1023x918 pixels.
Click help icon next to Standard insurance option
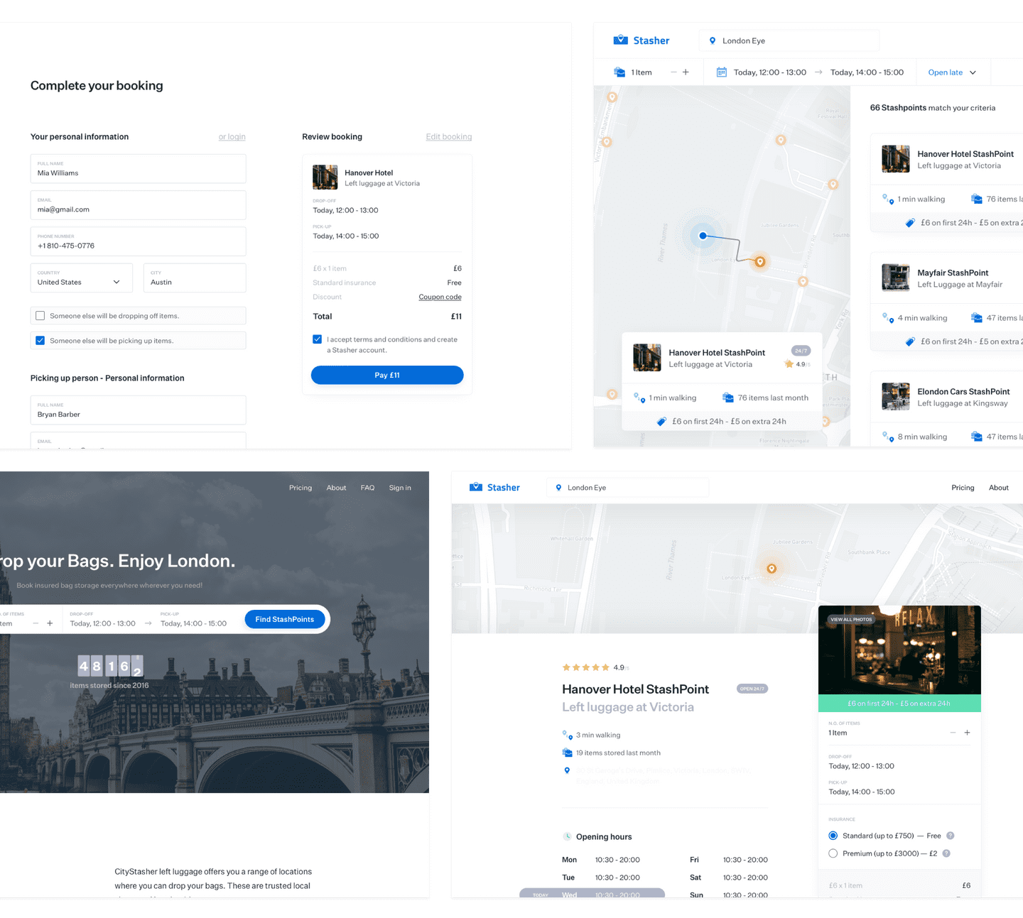click(x=951, y=836)
